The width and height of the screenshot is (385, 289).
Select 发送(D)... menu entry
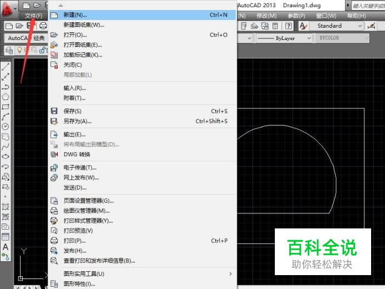(143, 188)
